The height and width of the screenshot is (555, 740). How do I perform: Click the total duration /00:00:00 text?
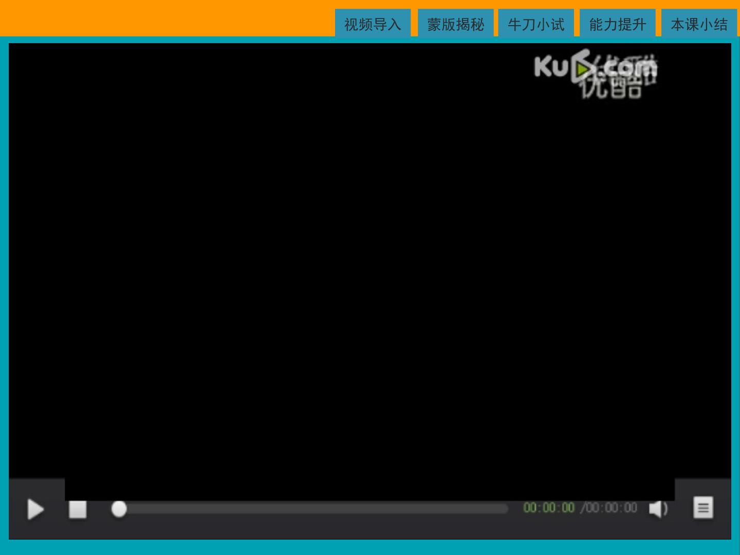[x=609, y=508]
